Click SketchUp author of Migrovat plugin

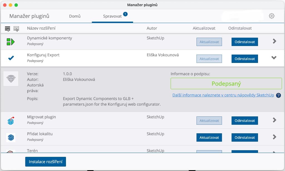[x=155, y=117]
